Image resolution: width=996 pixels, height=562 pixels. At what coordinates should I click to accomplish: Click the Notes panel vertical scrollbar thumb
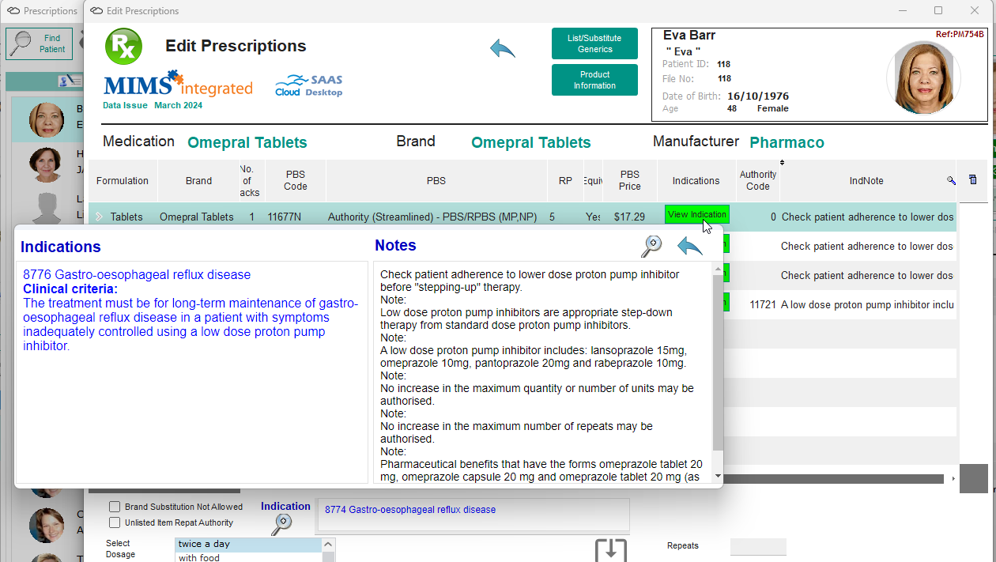tap(718, 363)
